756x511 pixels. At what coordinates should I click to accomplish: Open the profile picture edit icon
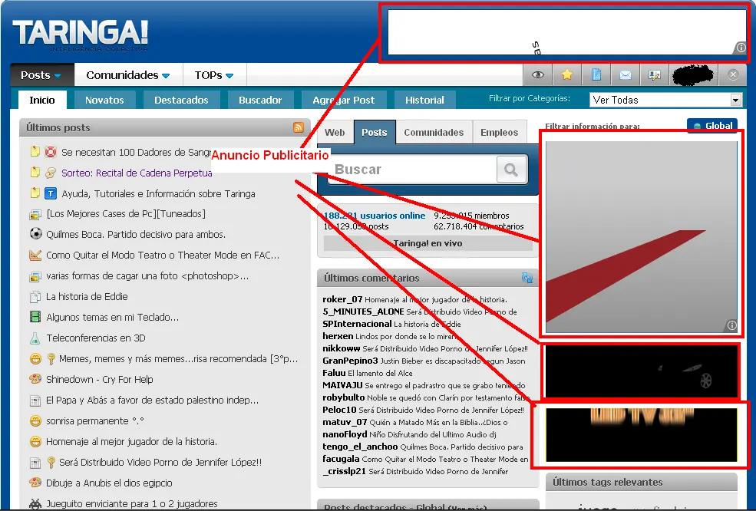(x=654, y=74)
